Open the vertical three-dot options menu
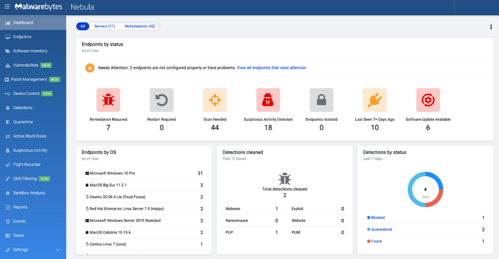 click(491, 27)
